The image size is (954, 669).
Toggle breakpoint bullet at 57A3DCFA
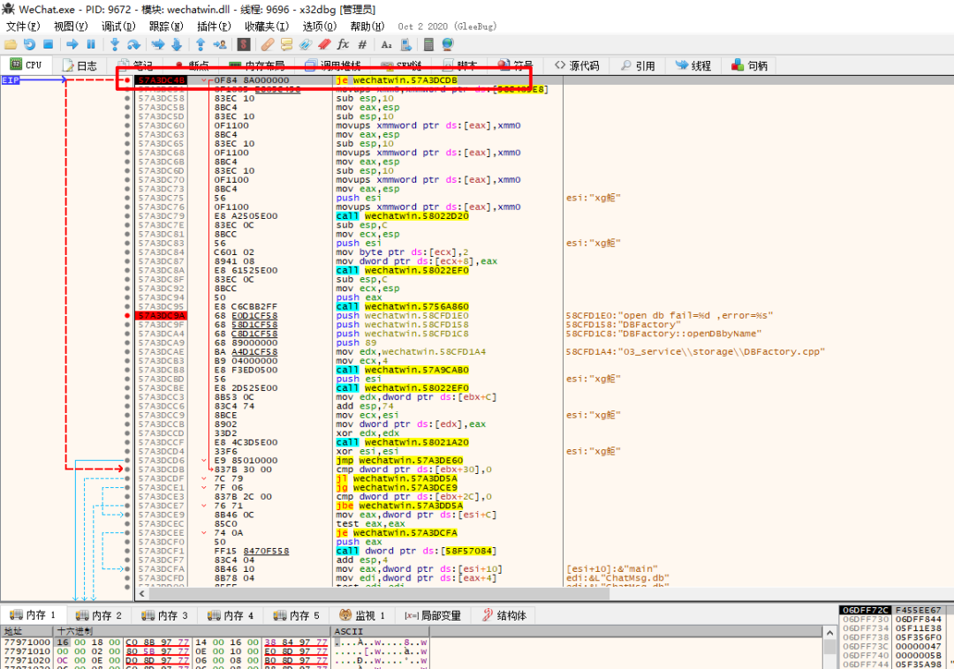coord(126,569)
